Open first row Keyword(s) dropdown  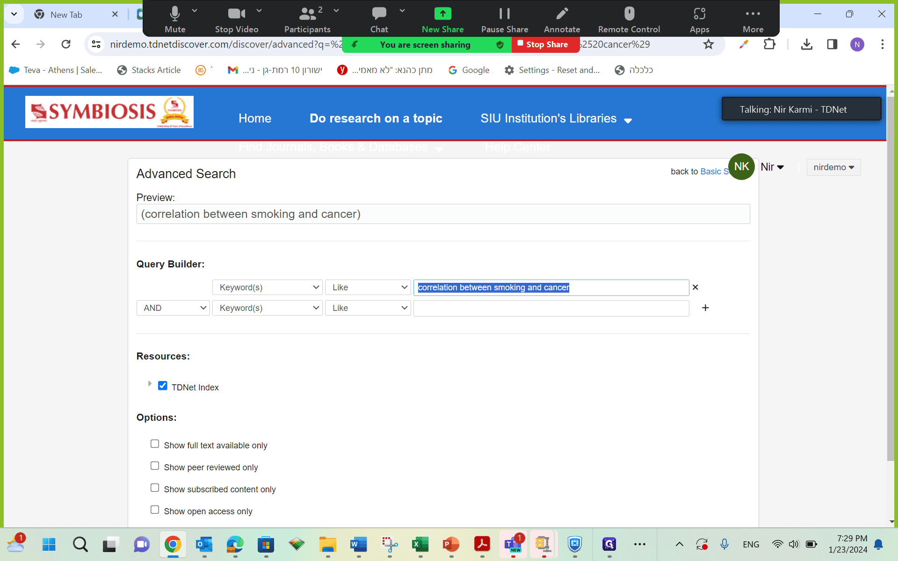coord(268,288)
